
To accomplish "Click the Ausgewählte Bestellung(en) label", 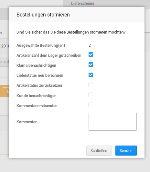I will (x=41, y=46).
